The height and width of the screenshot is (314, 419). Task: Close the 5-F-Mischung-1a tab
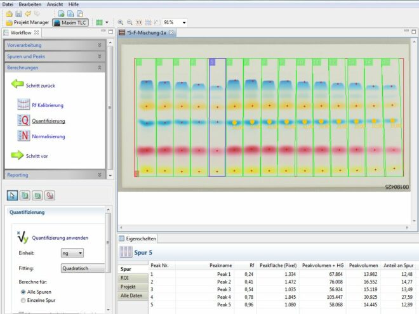171,32
